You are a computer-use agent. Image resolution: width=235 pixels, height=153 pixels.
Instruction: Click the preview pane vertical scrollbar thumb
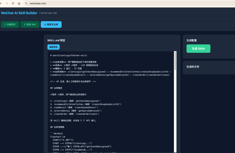pos(175,61)
